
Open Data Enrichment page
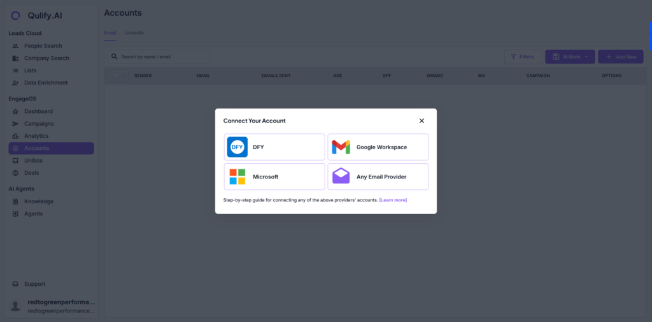[x=51, y=83]
